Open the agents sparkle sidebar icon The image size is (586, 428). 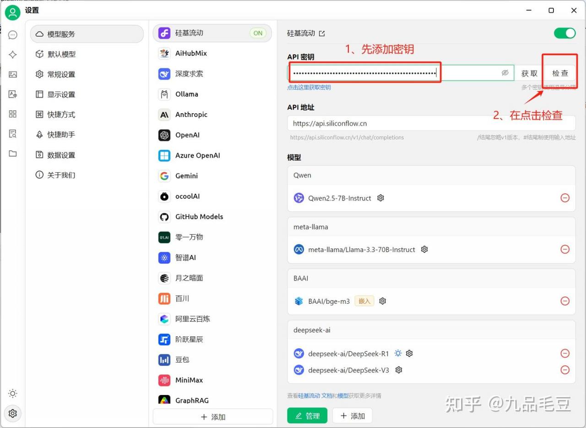[x=13, y=55]
